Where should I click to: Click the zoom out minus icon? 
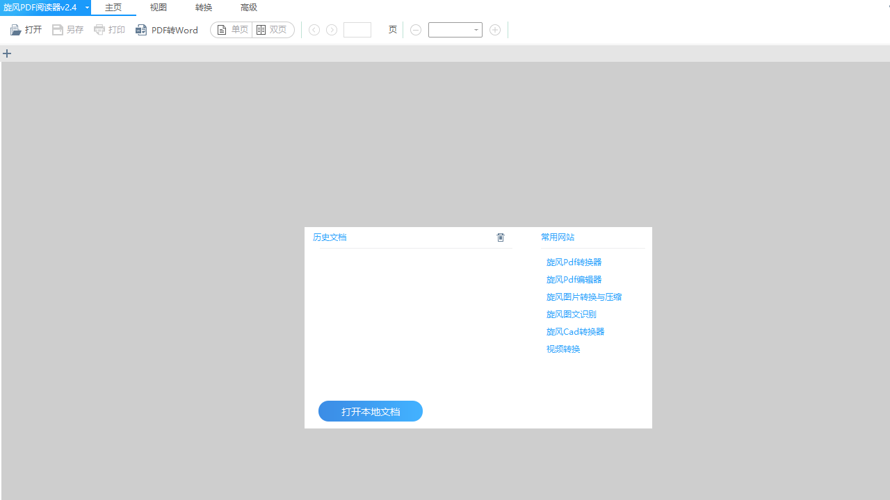[416, 30]
